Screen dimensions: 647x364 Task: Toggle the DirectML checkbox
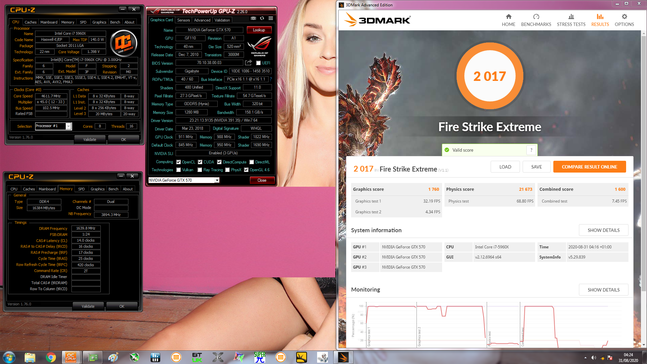tap(252, 162)
